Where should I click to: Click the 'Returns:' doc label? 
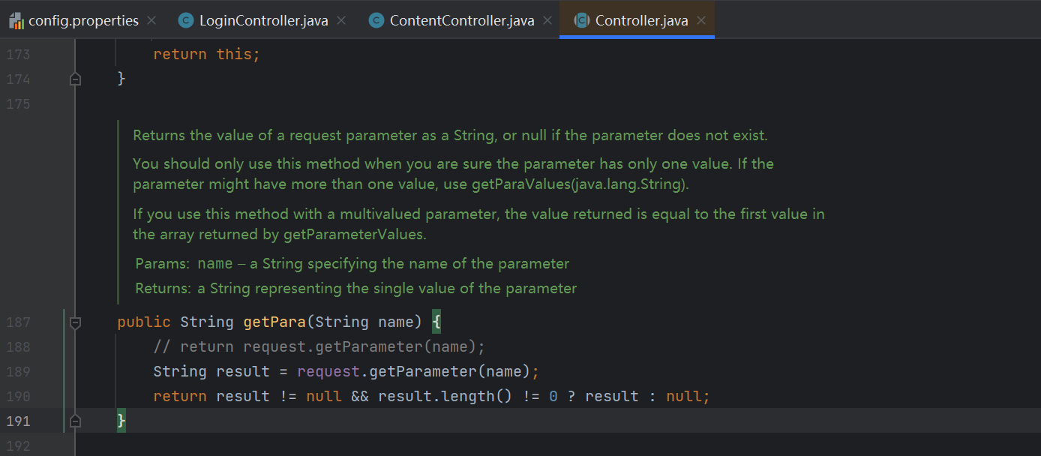(163, 289)
